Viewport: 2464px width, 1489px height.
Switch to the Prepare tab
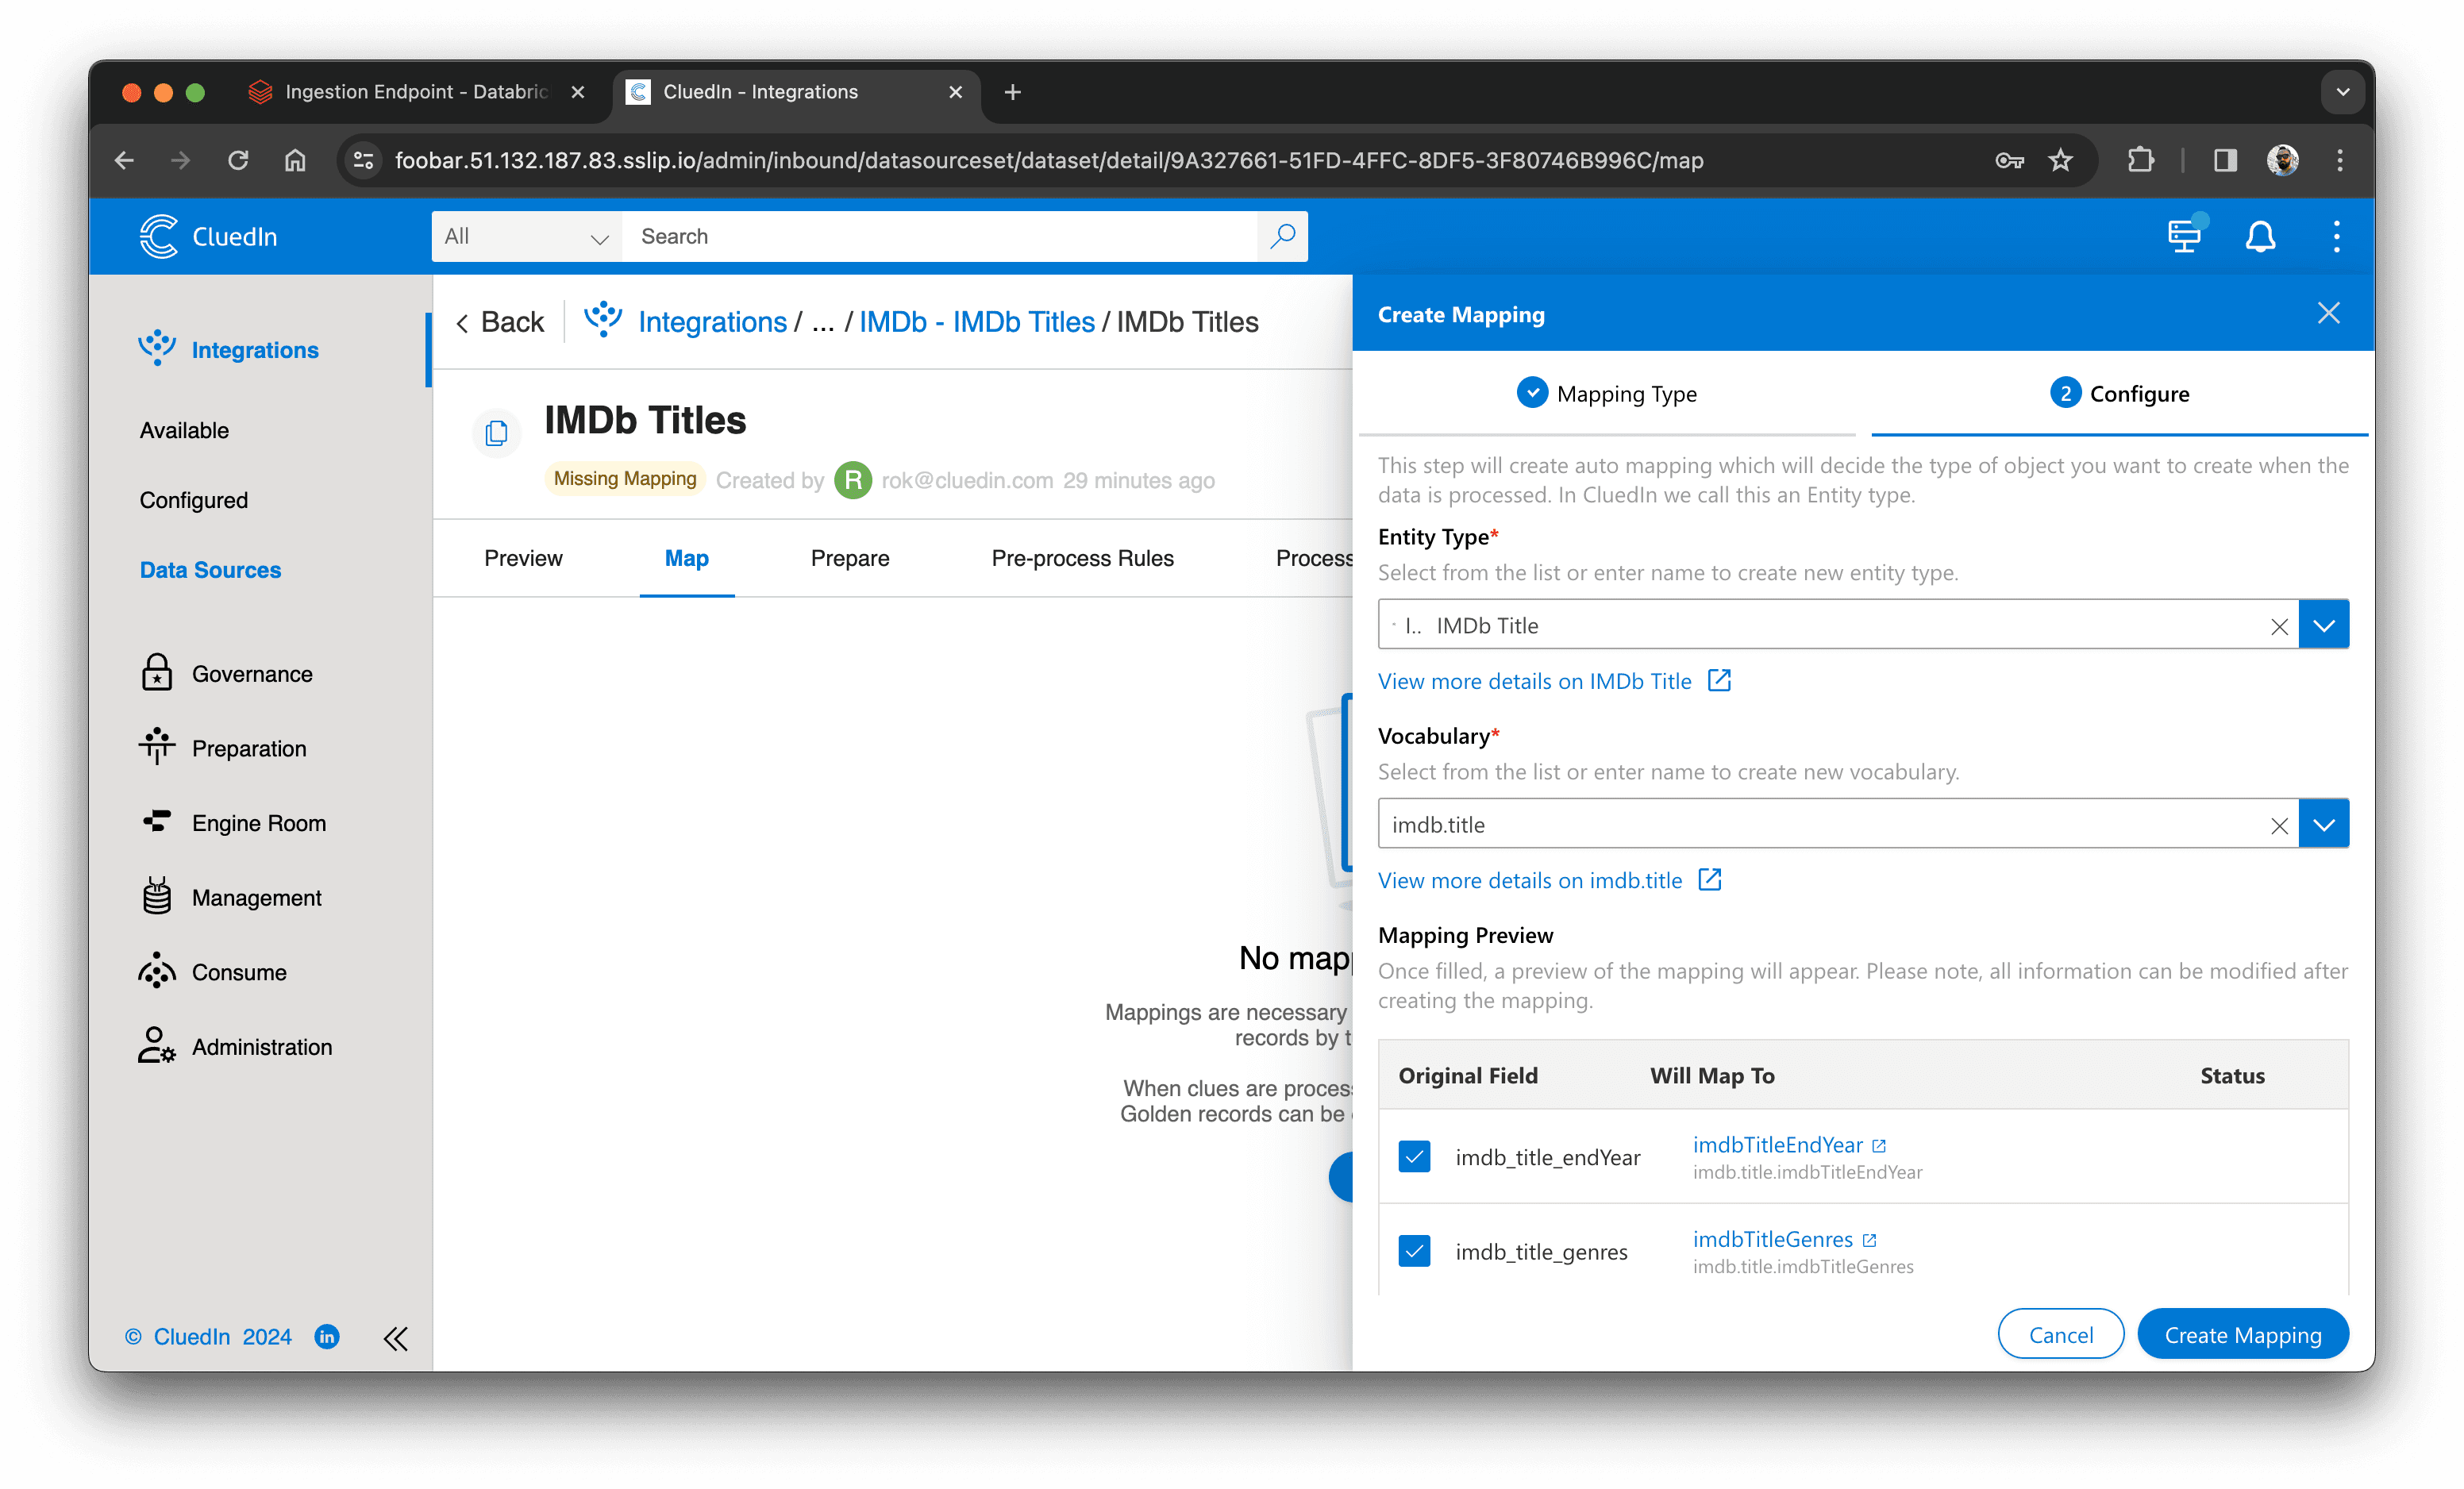[x=849, y=558]
